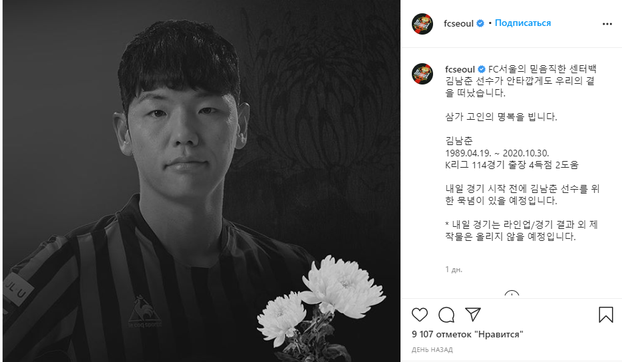Click the verified badge in the header
This screenshot has height=362, width=622.
480,23
